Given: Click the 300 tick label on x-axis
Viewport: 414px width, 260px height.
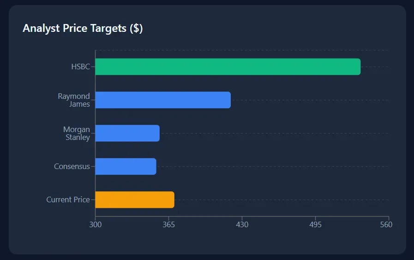Looking at the screenshot, I should tap(96, 225).
